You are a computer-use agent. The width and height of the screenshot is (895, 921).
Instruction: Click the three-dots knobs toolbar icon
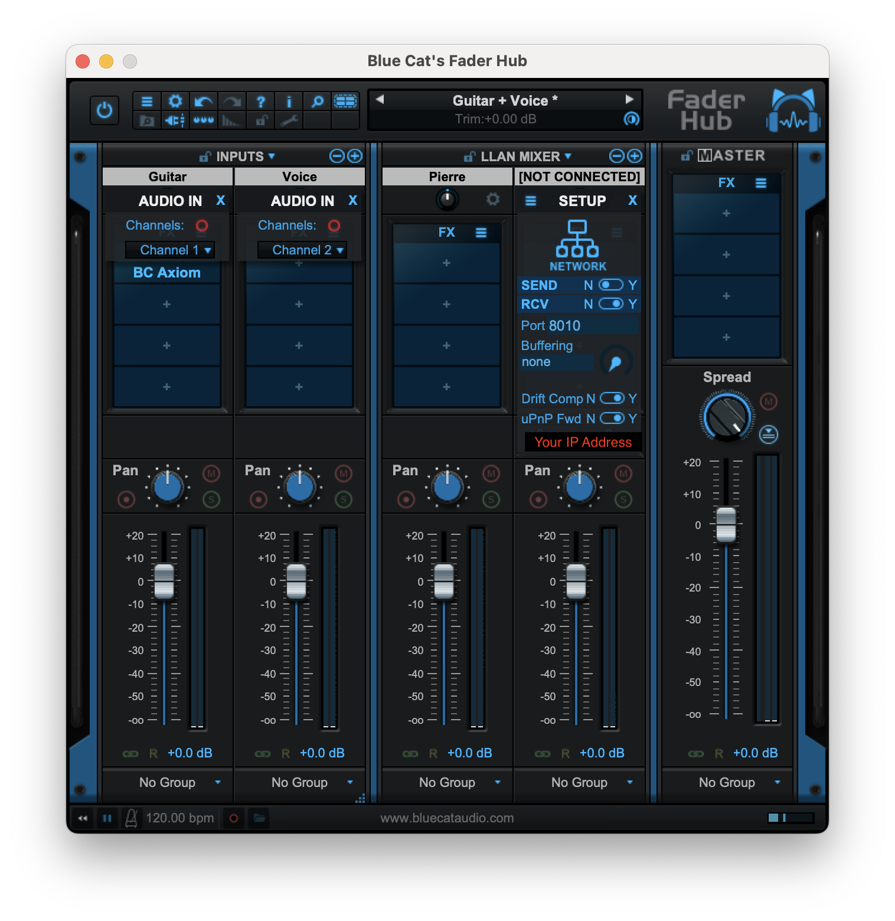point(204,120)
